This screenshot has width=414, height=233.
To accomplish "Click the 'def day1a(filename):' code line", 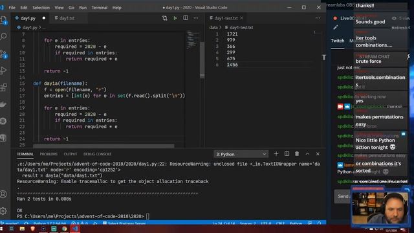I will 60,83.
